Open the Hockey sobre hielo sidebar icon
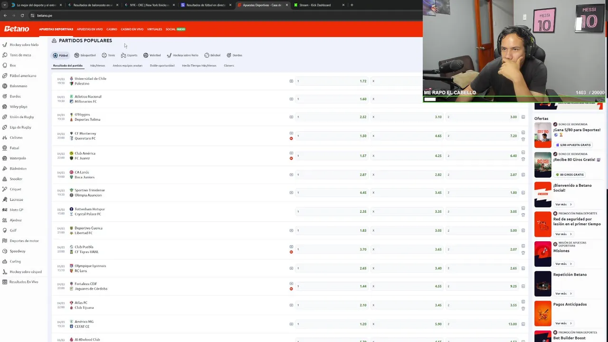Viewport: 608px width, 342px height. tap(5, 45)
